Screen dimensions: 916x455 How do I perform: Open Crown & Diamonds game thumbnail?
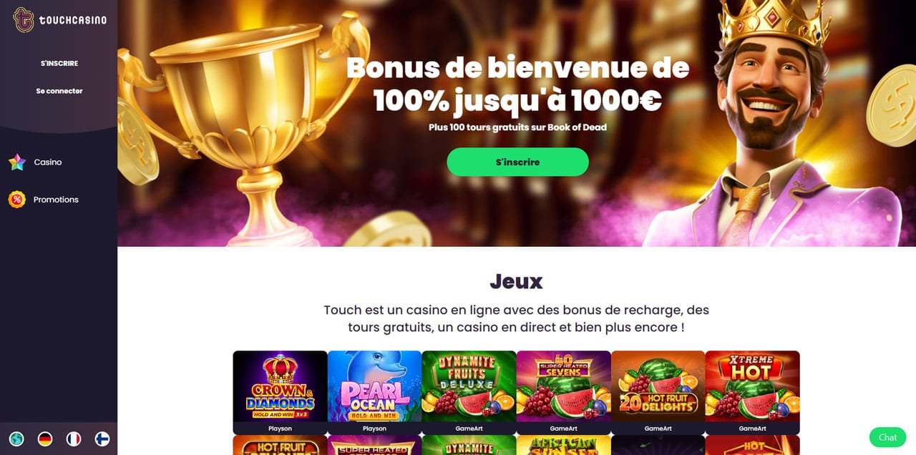tap(281, 393)
